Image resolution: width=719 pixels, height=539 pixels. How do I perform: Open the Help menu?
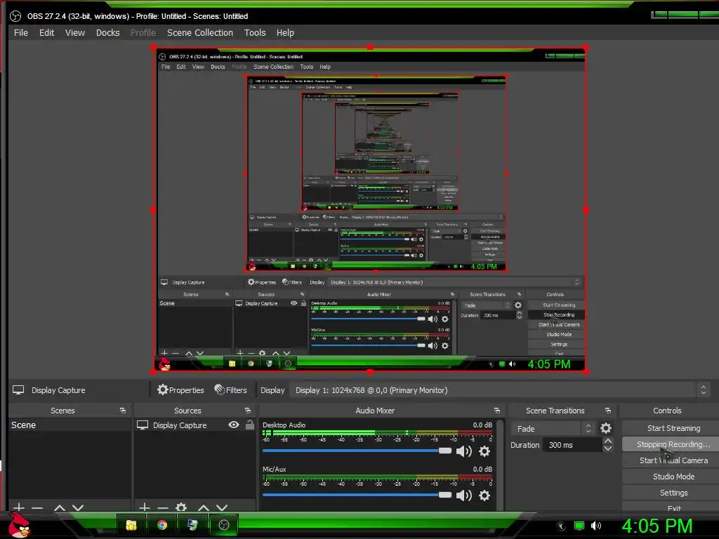tap(285, 32)
